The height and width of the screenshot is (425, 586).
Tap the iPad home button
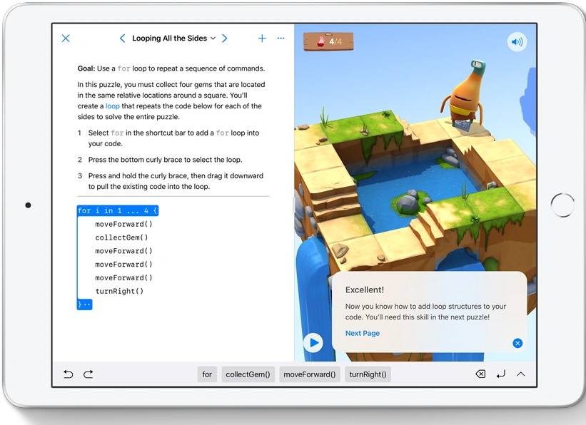coord(562,205)
